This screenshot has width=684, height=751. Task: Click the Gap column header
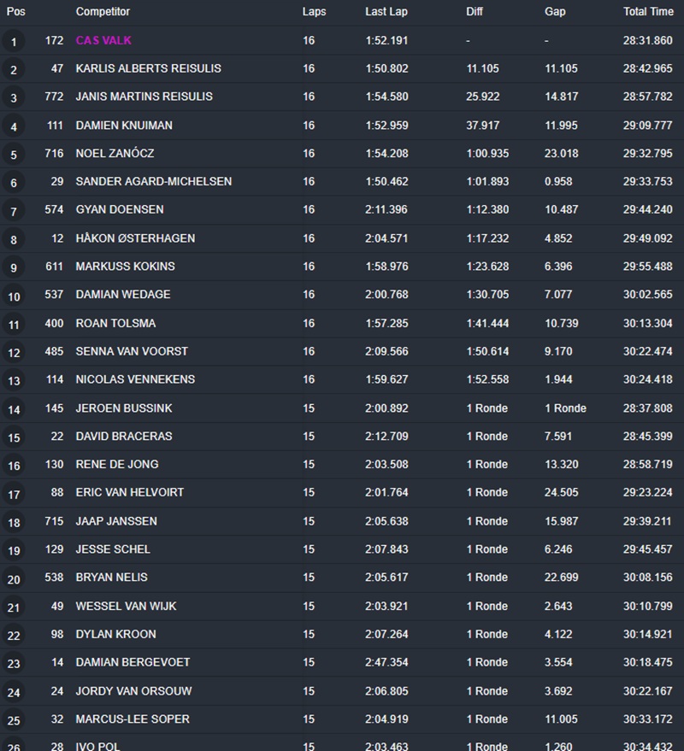pyautogui.click(x=554, y=12)
